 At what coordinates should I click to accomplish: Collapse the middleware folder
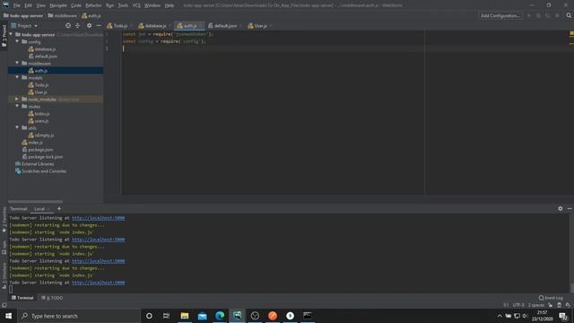pos(17,63)
